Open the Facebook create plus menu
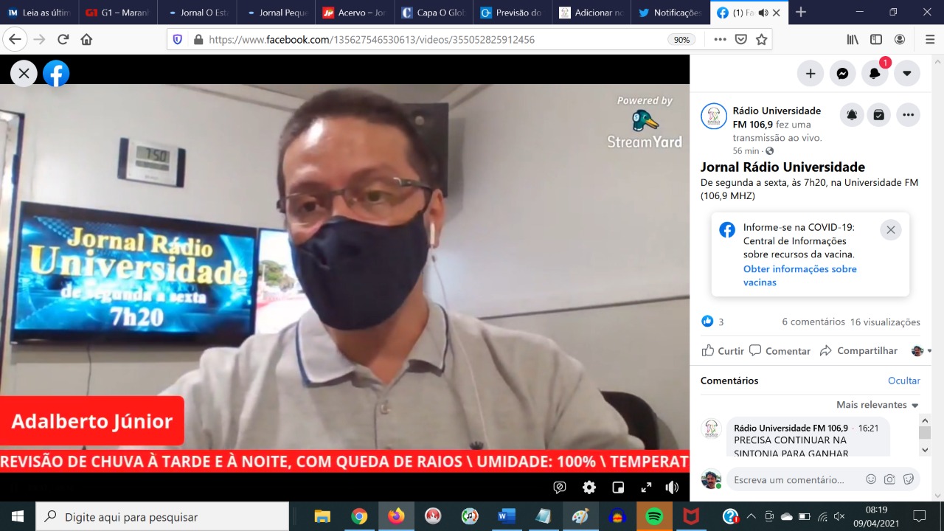The width and height of the screenshot is (944, 531). pyautogui.click(x=811, y=73)
